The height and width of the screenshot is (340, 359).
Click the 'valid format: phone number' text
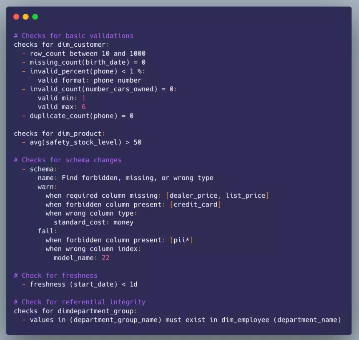click(x=90, y=80)
